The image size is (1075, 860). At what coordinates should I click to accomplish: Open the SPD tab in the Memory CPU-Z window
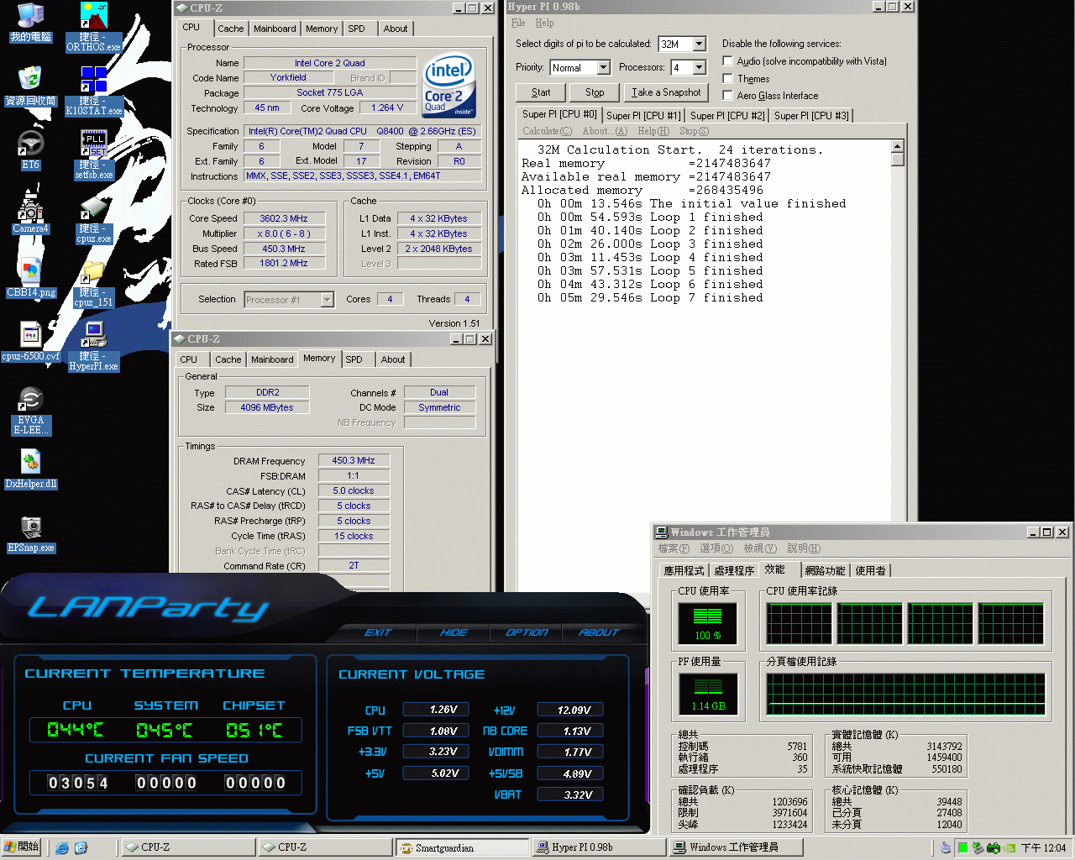point(354,359)
